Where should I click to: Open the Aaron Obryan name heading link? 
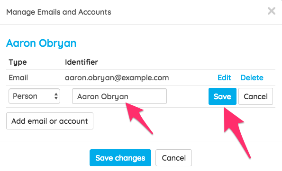pyautogui.click(x=41, y=43)
